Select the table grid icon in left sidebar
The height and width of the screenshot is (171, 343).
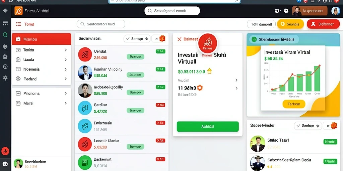click(5, 24)
